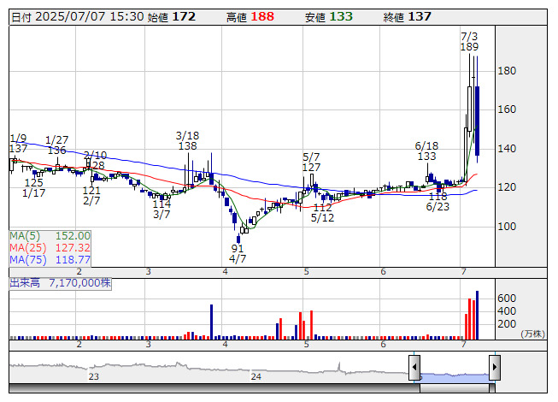This screenshot has width=558, height=402.
Task: Click the year 23 area in overview chart
Action: coord(94,375)
